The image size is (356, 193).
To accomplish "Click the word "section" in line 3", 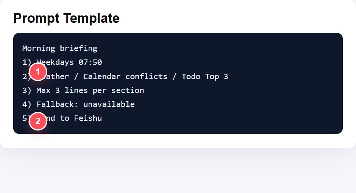I will click(x=128, y=90).
